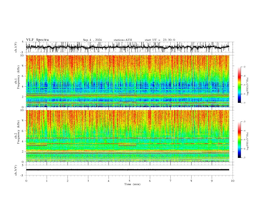Screen dimensions: 262x203
Task: Click the ch.1 spectrogram color scale bar
Action: point(239,85)
